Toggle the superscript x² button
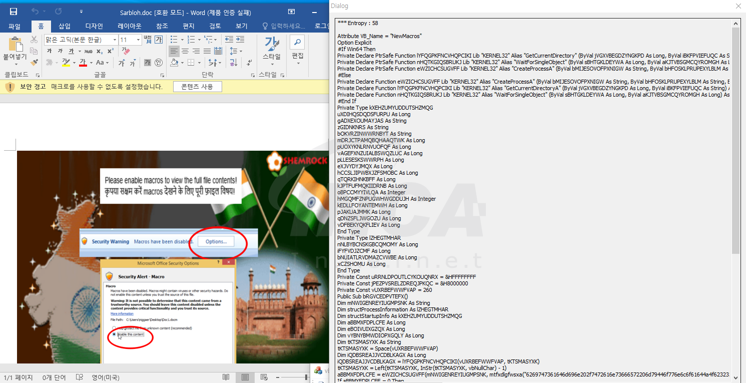The width and height of the screenshot is (746, 383). [x=111, y=51]
